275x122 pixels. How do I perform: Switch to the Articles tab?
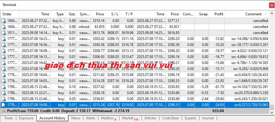point(150,118)
